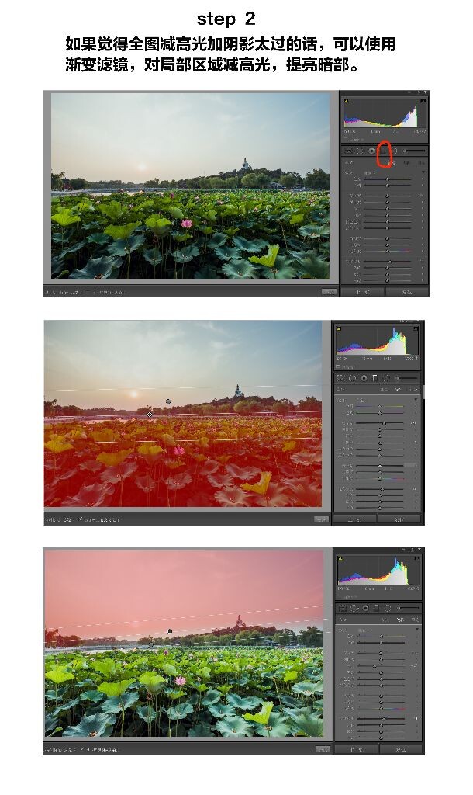Click the pink lotus flower in first photo
Viewport: 473px width, 795px height.
point(186,223)
